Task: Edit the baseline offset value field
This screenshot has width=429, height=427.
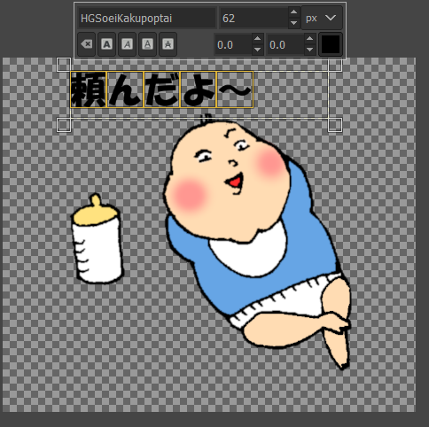Action: tap(233, 45)
